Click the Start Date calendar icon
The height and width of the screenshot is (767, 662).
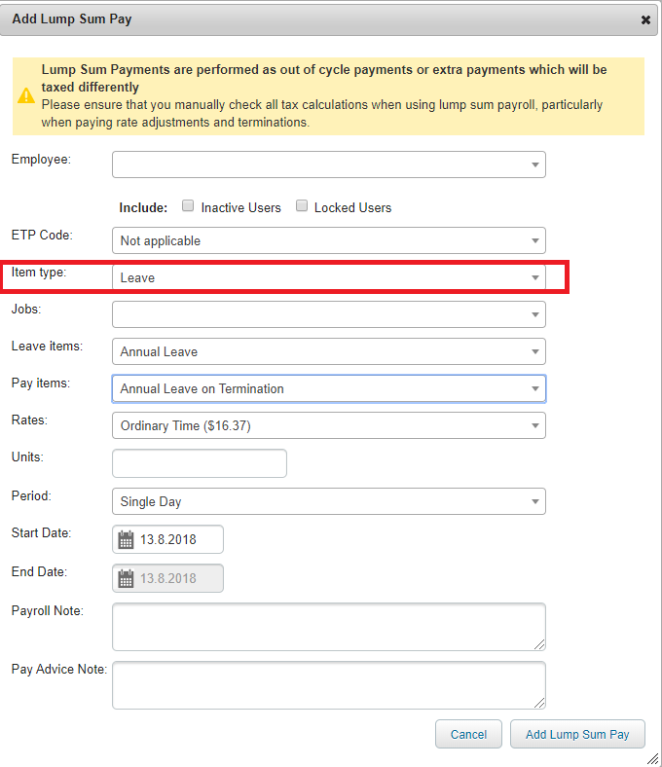(126, 539)
